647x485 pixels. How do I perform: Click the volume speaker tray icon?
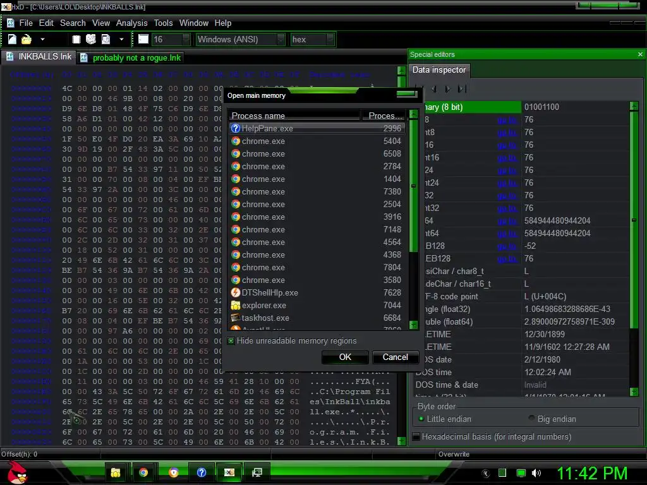click(536, 473)
